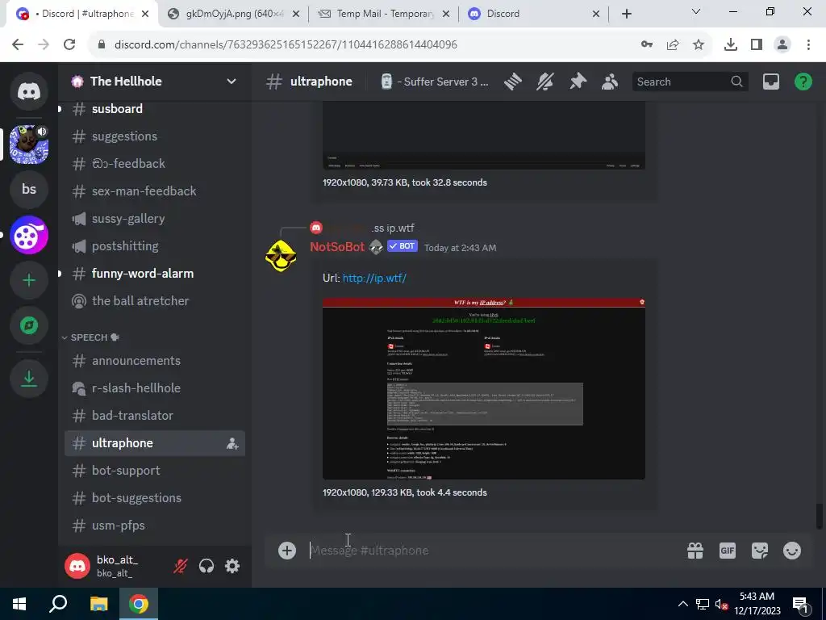Show hidden system tray icons
This screenshot has width=826, height=620.
[x=682, y=604]
